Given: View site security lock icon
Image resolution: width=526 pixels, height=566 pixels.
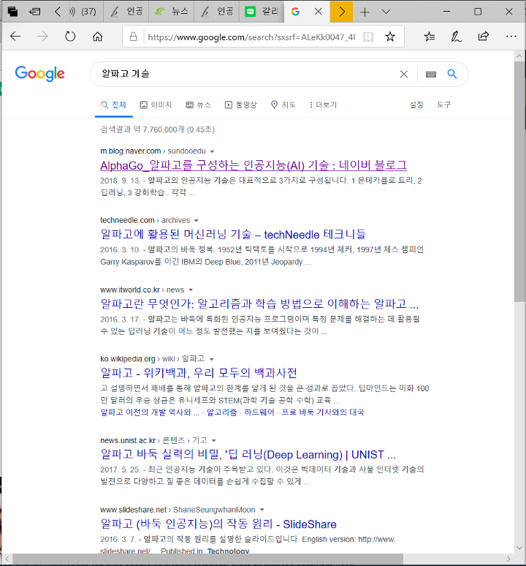Looking at the screenshot, I should [x=133, y=37].
